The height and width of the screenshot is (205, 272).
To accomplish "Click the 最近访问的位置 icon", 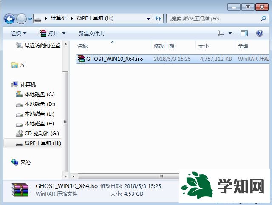I will tap(19, 45).
